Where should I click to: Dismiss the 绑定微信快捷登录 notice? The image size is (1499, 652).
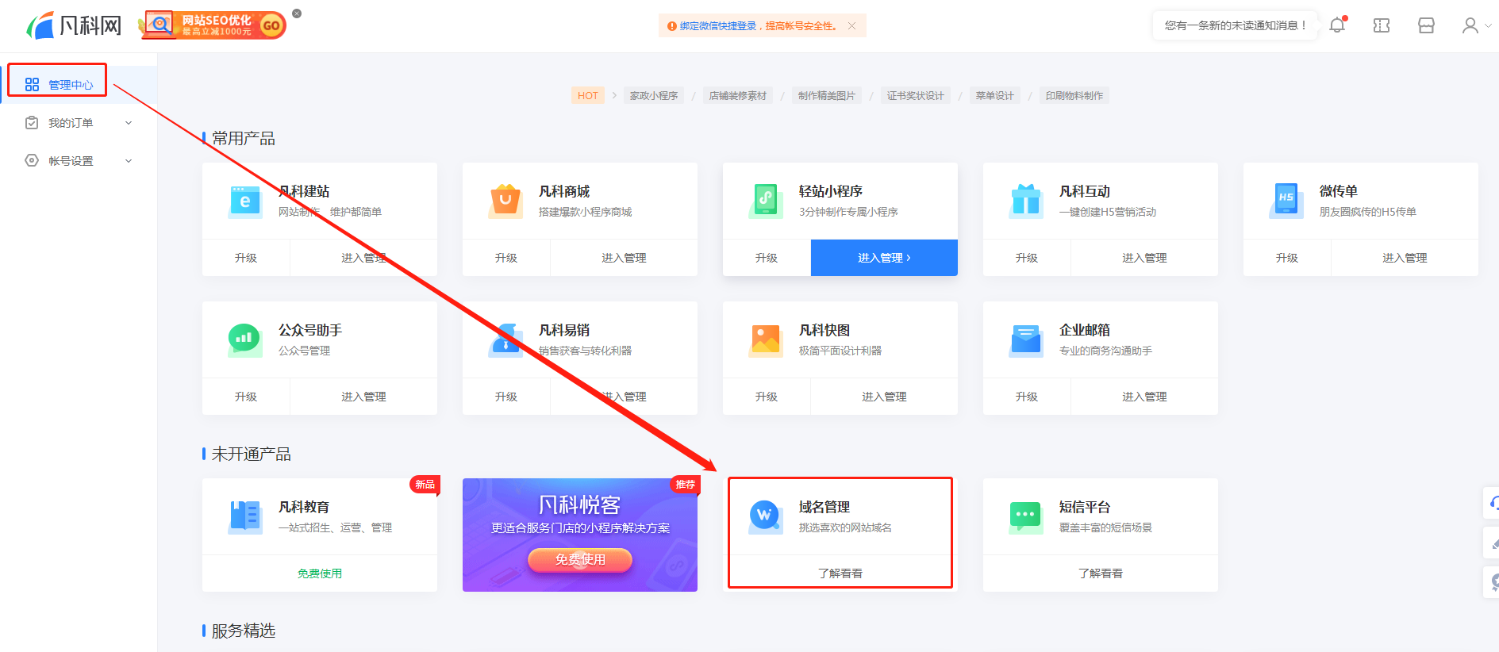[851, 25]
